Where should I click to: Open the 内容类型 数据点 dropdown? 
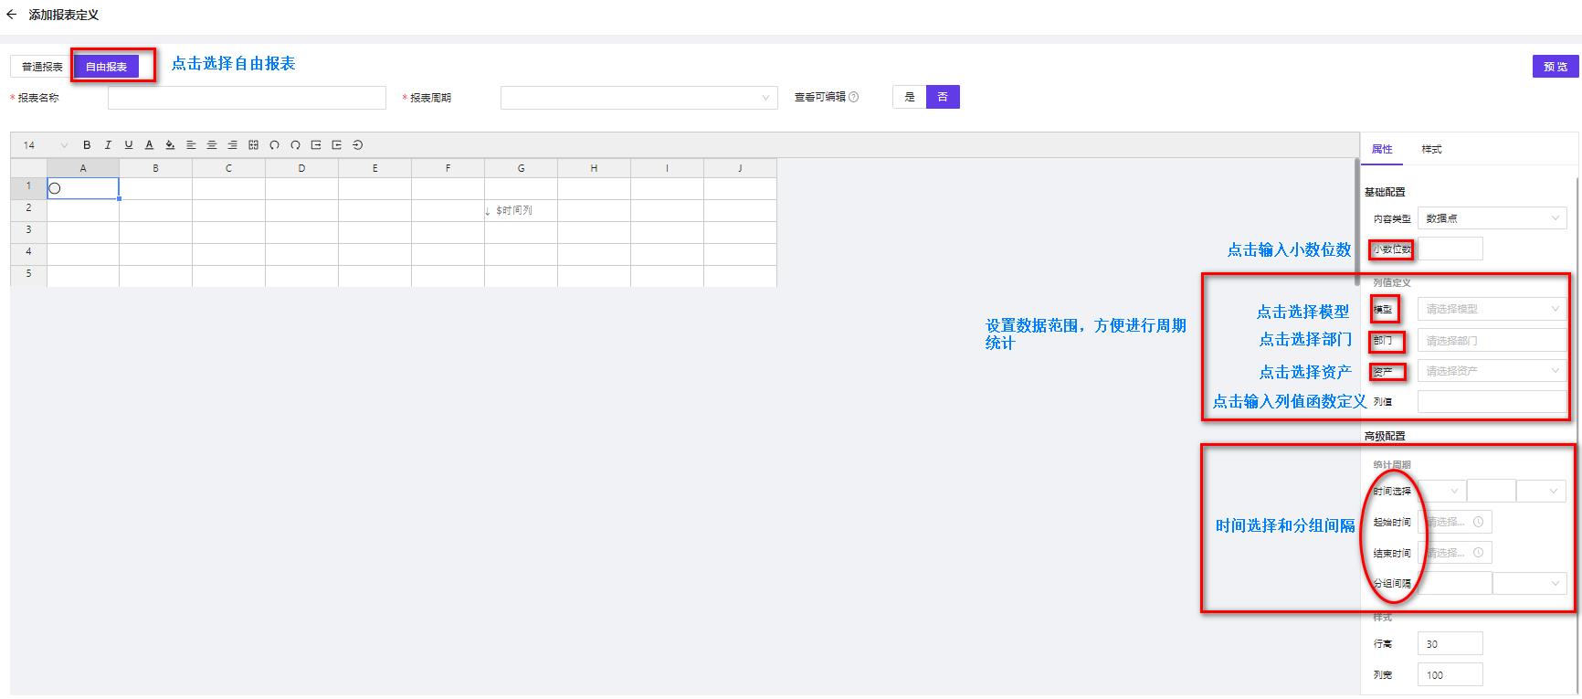click(x=1492, y=218)
